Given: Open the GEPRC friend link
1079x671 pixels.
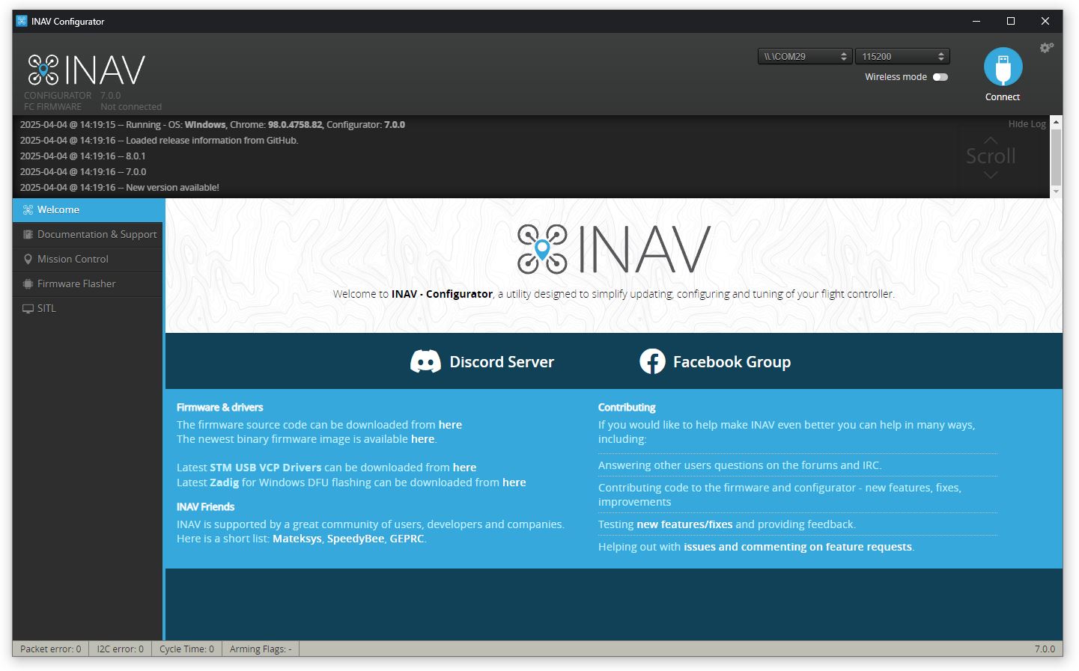Looking at the screenshot, I should (x=407, y=539).
